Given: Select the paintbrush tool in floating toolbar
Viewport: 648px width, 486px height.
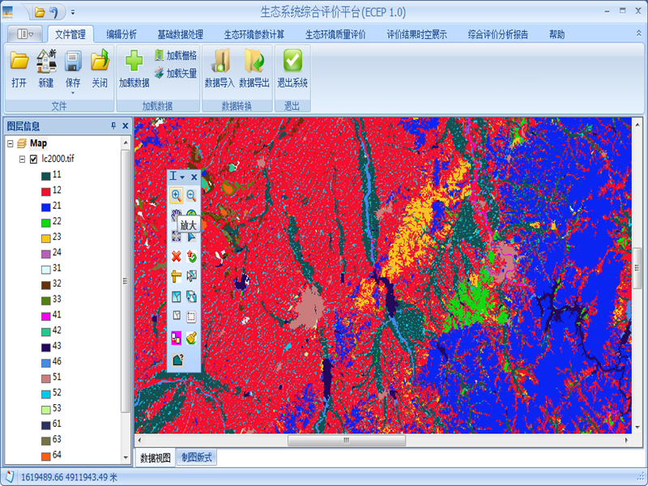Looking at the screenshot, I should (x=191, y=338).
